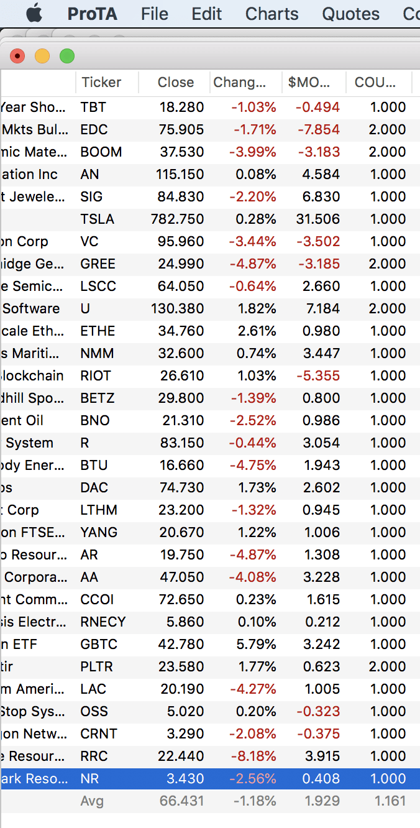Image resolution: width=420 pixels, height=828 pixels.
Task: Close the watchlist window
Action: pyautogui.click(x=17, y=57)
